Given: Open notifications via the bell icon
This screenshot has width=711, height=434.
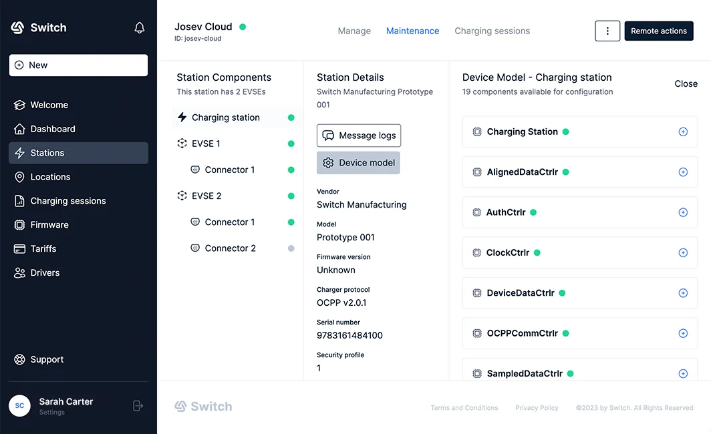Looking at the screenshot, I should point(139,27).
